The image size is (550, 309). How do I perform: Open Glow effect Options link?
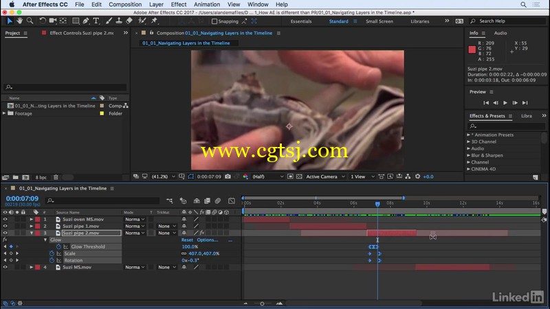tap(208, 240)
